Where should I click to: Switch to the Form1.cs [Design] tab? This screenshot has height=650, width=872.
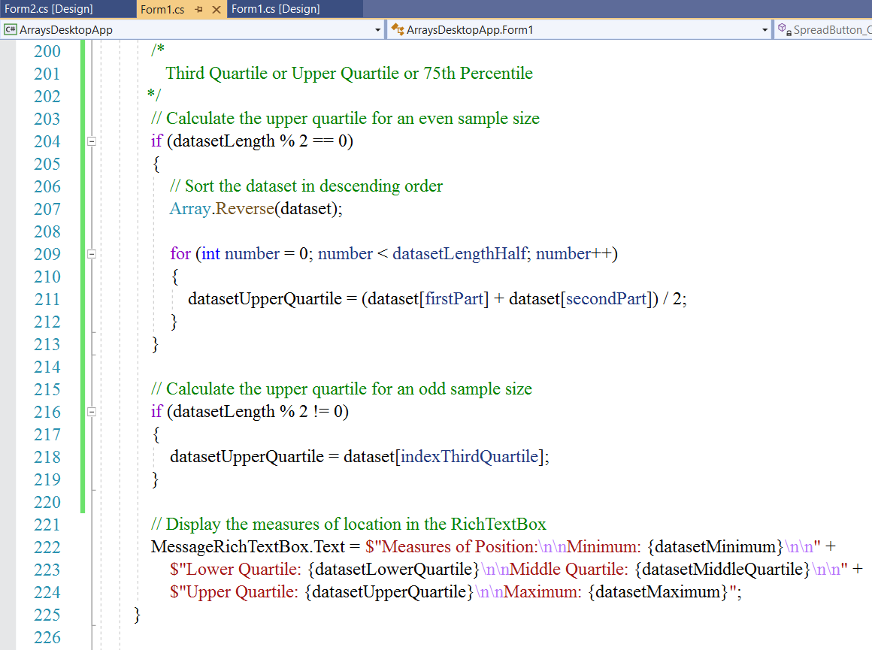[x=275, y=9]
